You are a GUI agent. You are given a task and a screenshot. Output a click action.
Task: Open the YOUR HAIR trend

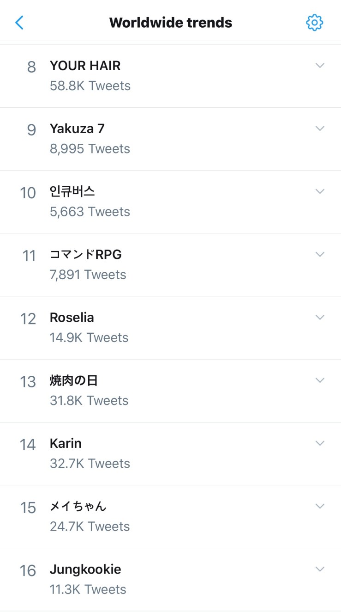pos(85,66)
